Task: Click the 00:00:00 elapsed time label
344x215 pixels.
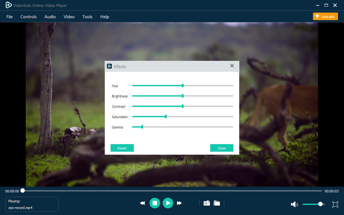Action: coord(12,191)
